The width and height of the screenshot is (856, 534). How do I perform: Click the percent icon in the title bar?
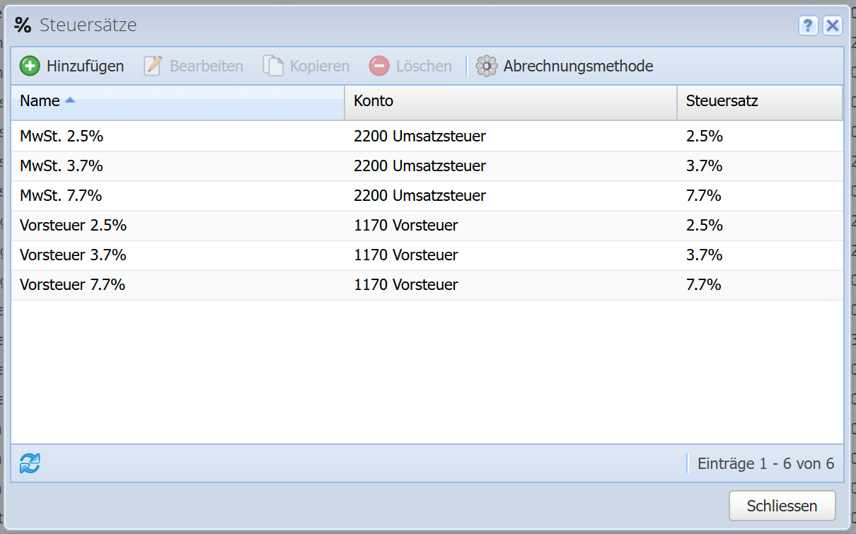23,25
